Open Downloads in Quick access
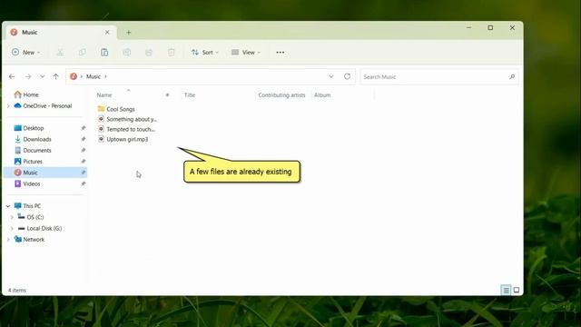 [37, 139]
